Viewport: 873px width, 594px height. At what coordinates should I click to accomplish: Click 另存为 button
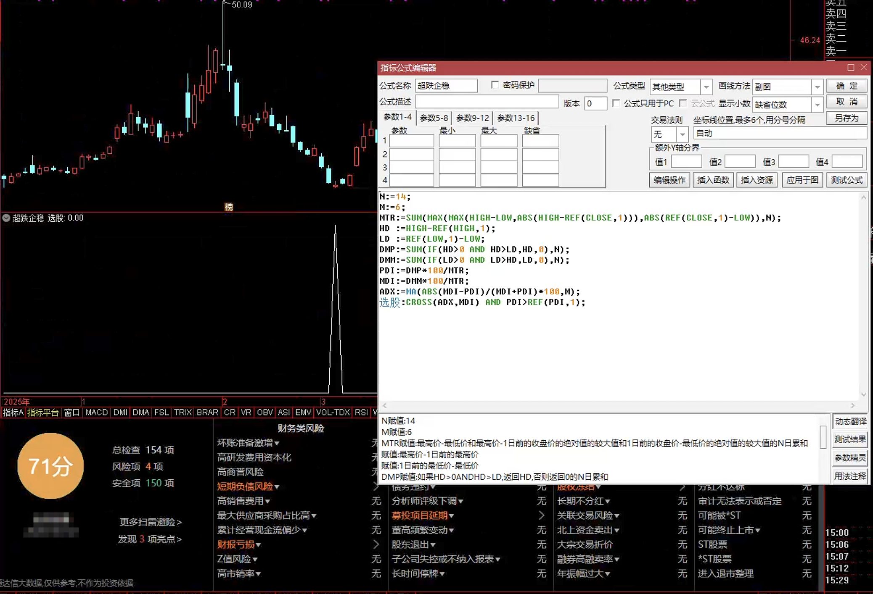(846, 118)
